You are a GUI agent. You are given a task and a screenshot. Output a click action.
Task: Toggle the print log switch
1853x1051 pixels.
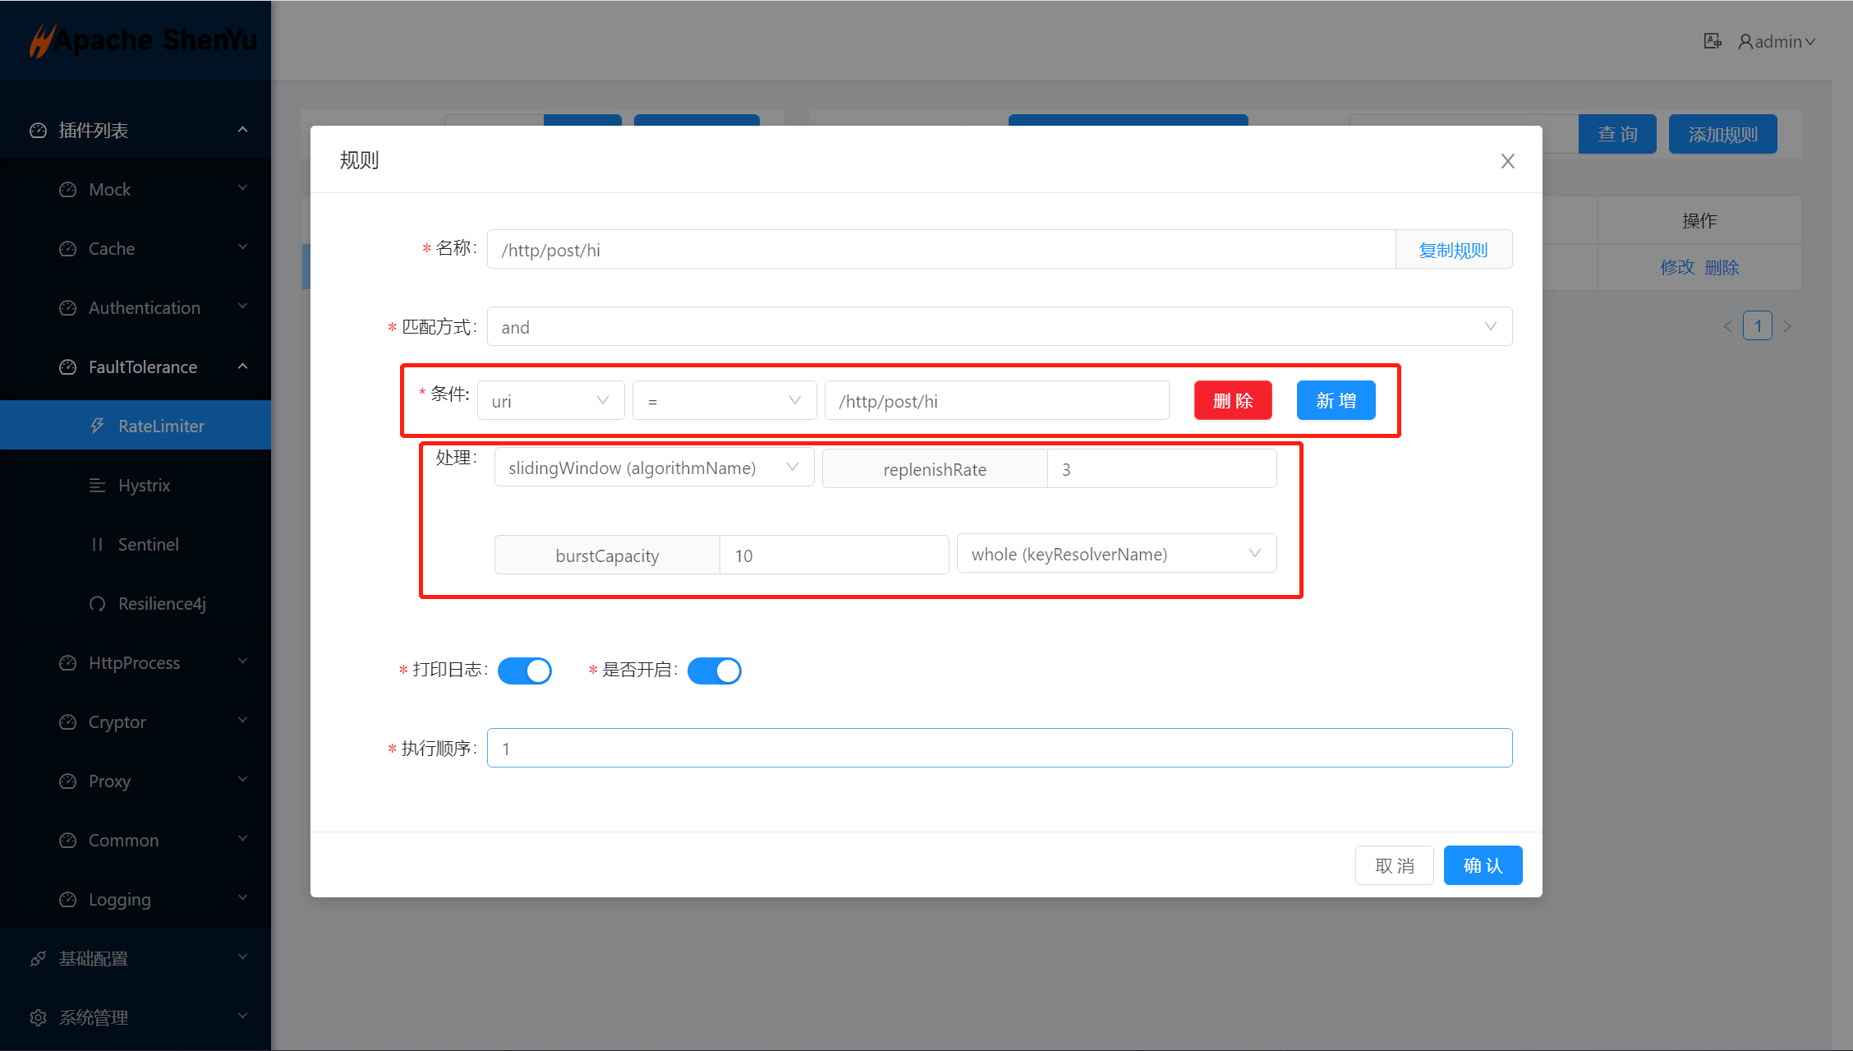(524, 671)
